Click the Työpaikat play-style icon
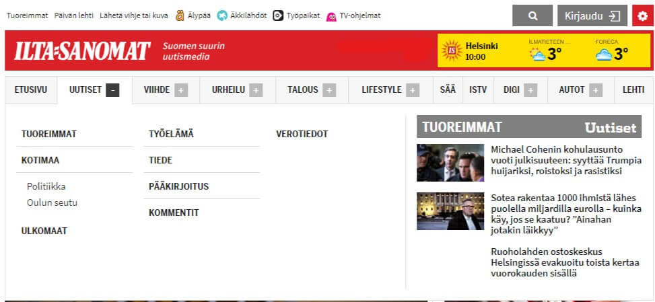 point(278,16)
